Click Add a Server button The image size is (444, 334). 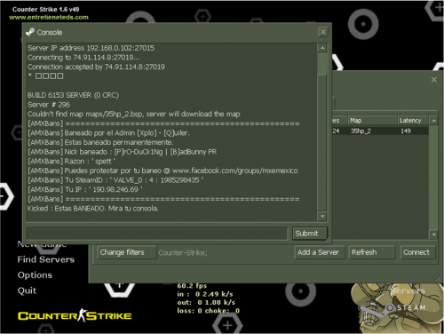pos(320,252)
